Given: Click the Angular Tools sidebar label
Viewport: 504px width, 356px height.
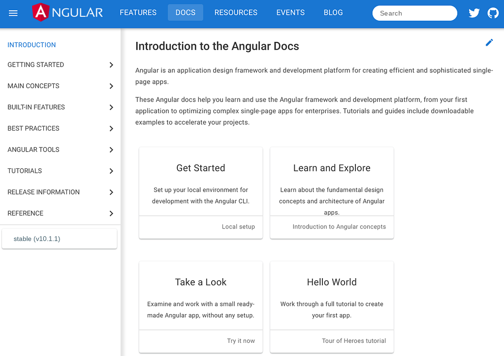Looking at the screenshot, I should [x=33, y=150].
